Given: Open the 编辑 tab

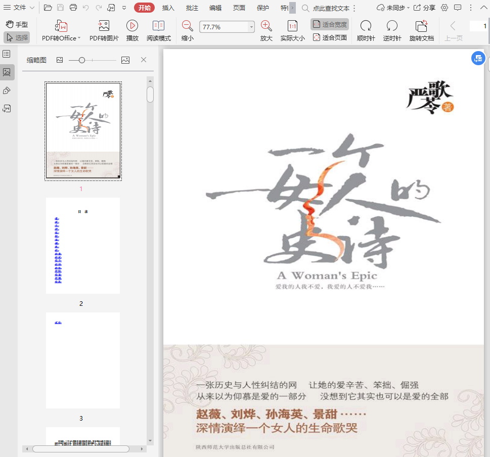Looking at the screenshot, I should pyautogui.click(x=215, y=8).
